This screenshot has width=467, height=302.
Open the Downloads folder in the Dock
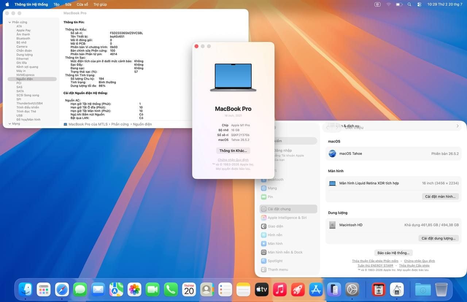tap(423, 290)
